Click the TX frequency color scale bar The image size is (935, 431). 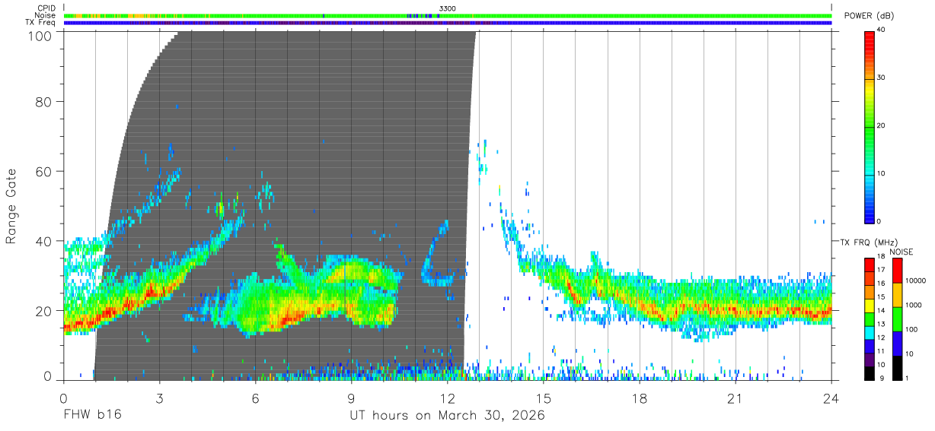pos(869,318)
